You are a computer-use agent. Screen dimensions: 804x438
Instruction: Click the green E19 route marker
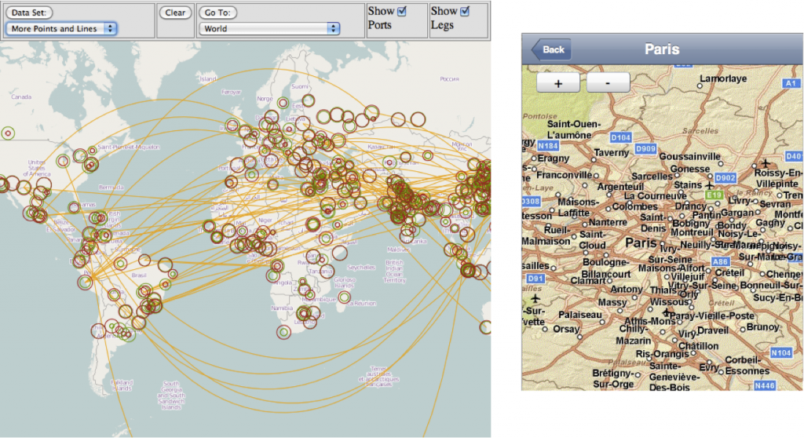(x=713, y=195)
